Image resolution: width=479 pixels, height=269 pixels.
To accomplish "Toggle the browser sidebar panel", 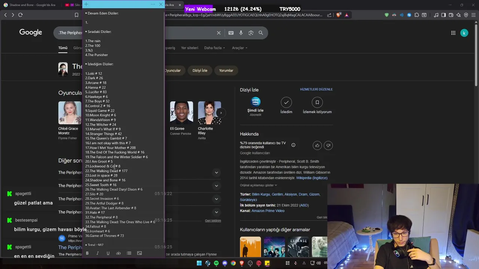I will pyautogui.click(x=443, y=15).
